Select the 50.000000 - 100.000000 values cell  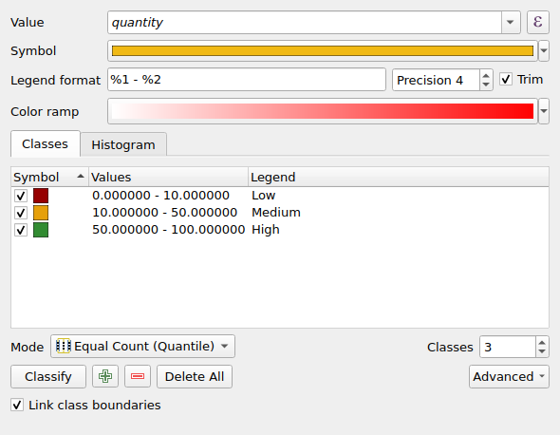169,230
